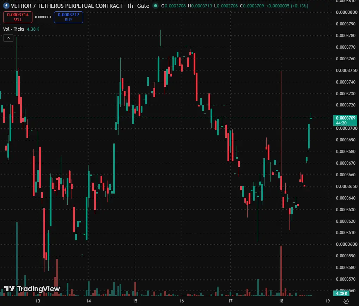Image resolution: width=359 pixels, height=306 pixels.
Task: Click the date label 19 on the time axis
Action: tap(328, 301)
